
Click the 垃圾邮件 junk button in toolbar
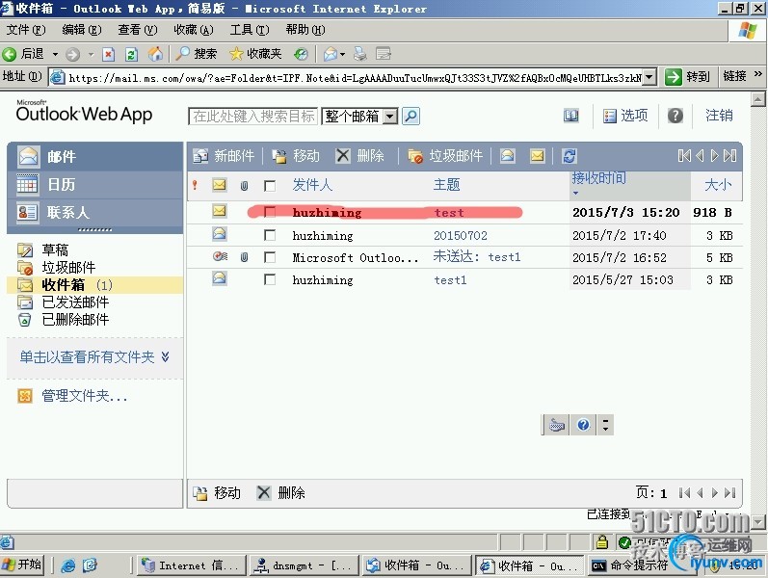coord(445,156)
